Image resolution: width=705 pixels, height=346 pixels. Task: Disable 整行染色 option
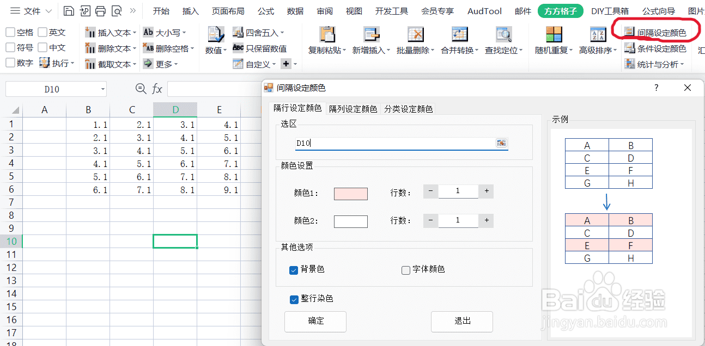[293, 298]
